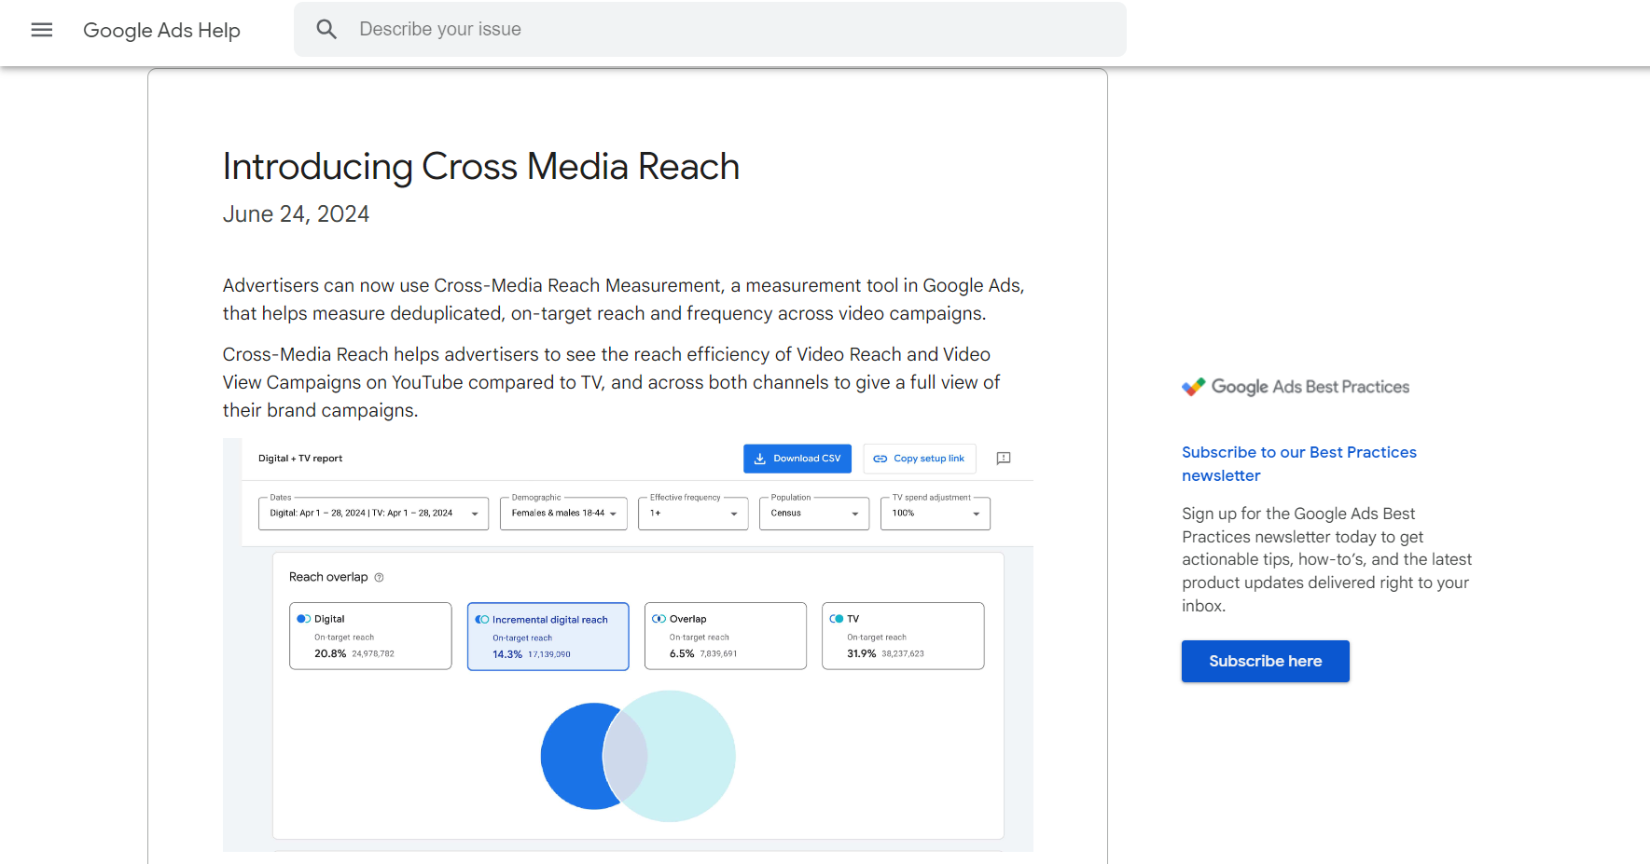Open the Population Census dropdown
The width and height of the screenshot is (1650, 864).
pyautogui.click(x=814, y=514)
